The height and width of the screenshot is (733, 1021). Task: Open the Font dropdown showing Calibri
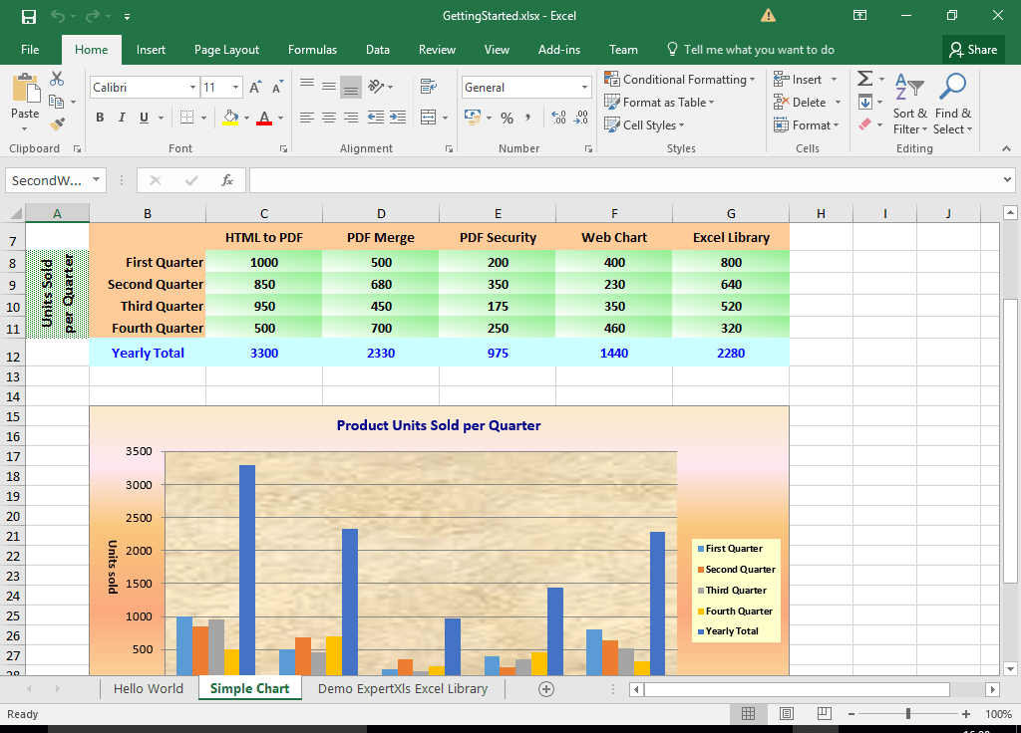tap(143, 87)
